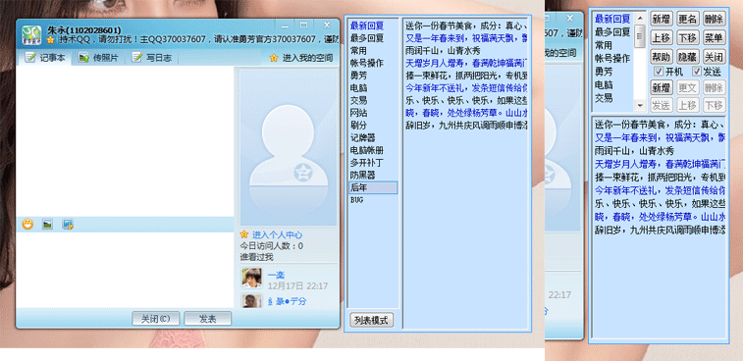Click the pencil icon on 写日志
Image resolution: width=743 pixels, height=361 pixels.
click(x=137, y=58)
